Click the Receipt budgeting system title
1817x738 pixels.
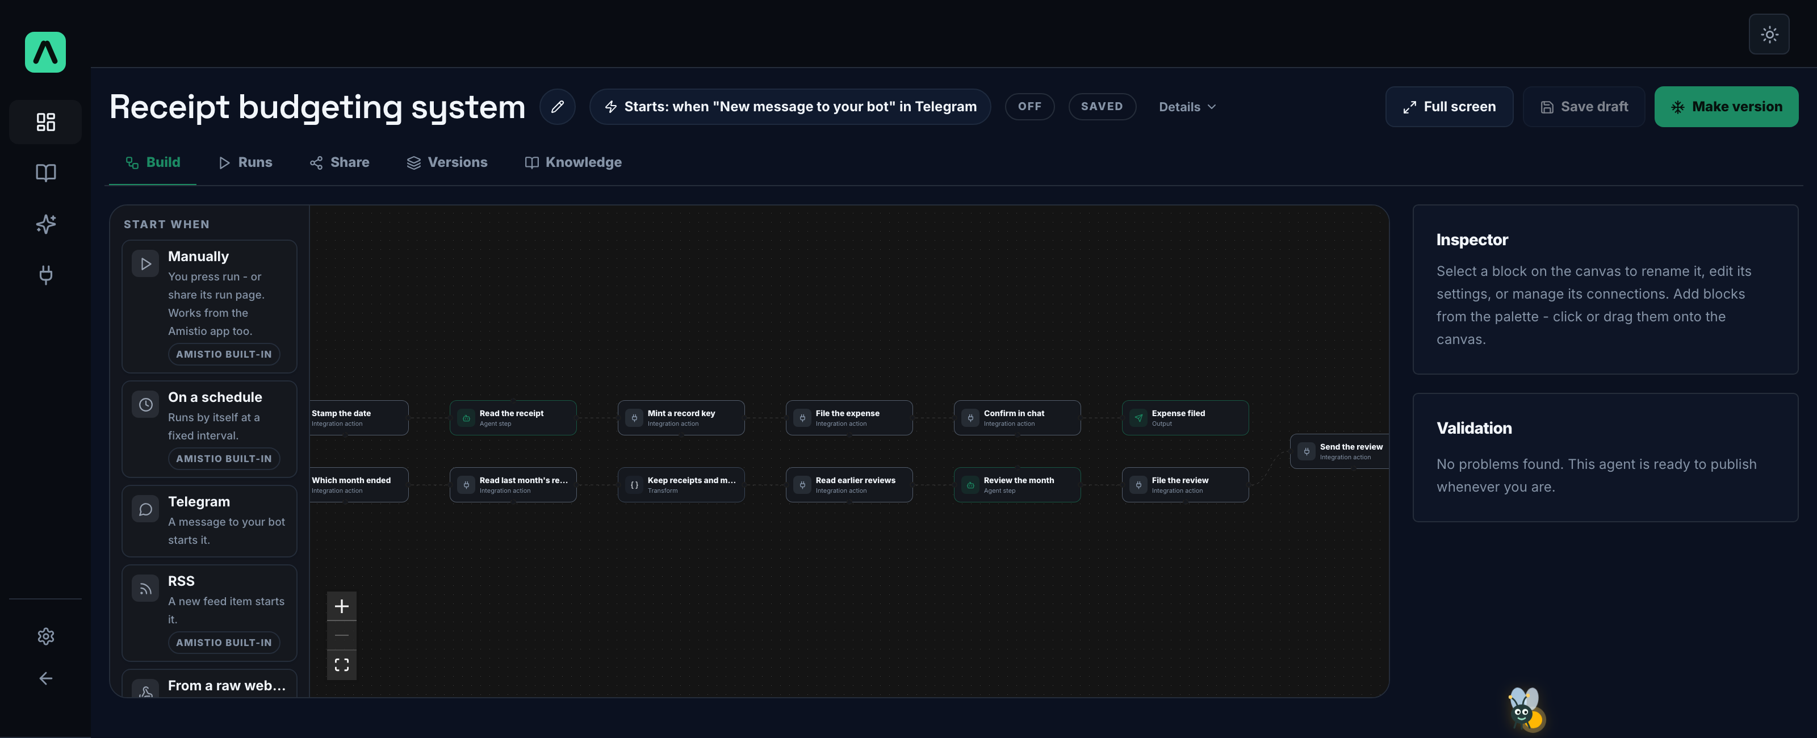[x=317, y=107]
